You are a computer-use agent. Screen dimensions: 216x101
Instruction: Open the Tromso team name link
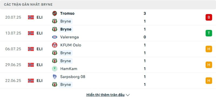67,13
